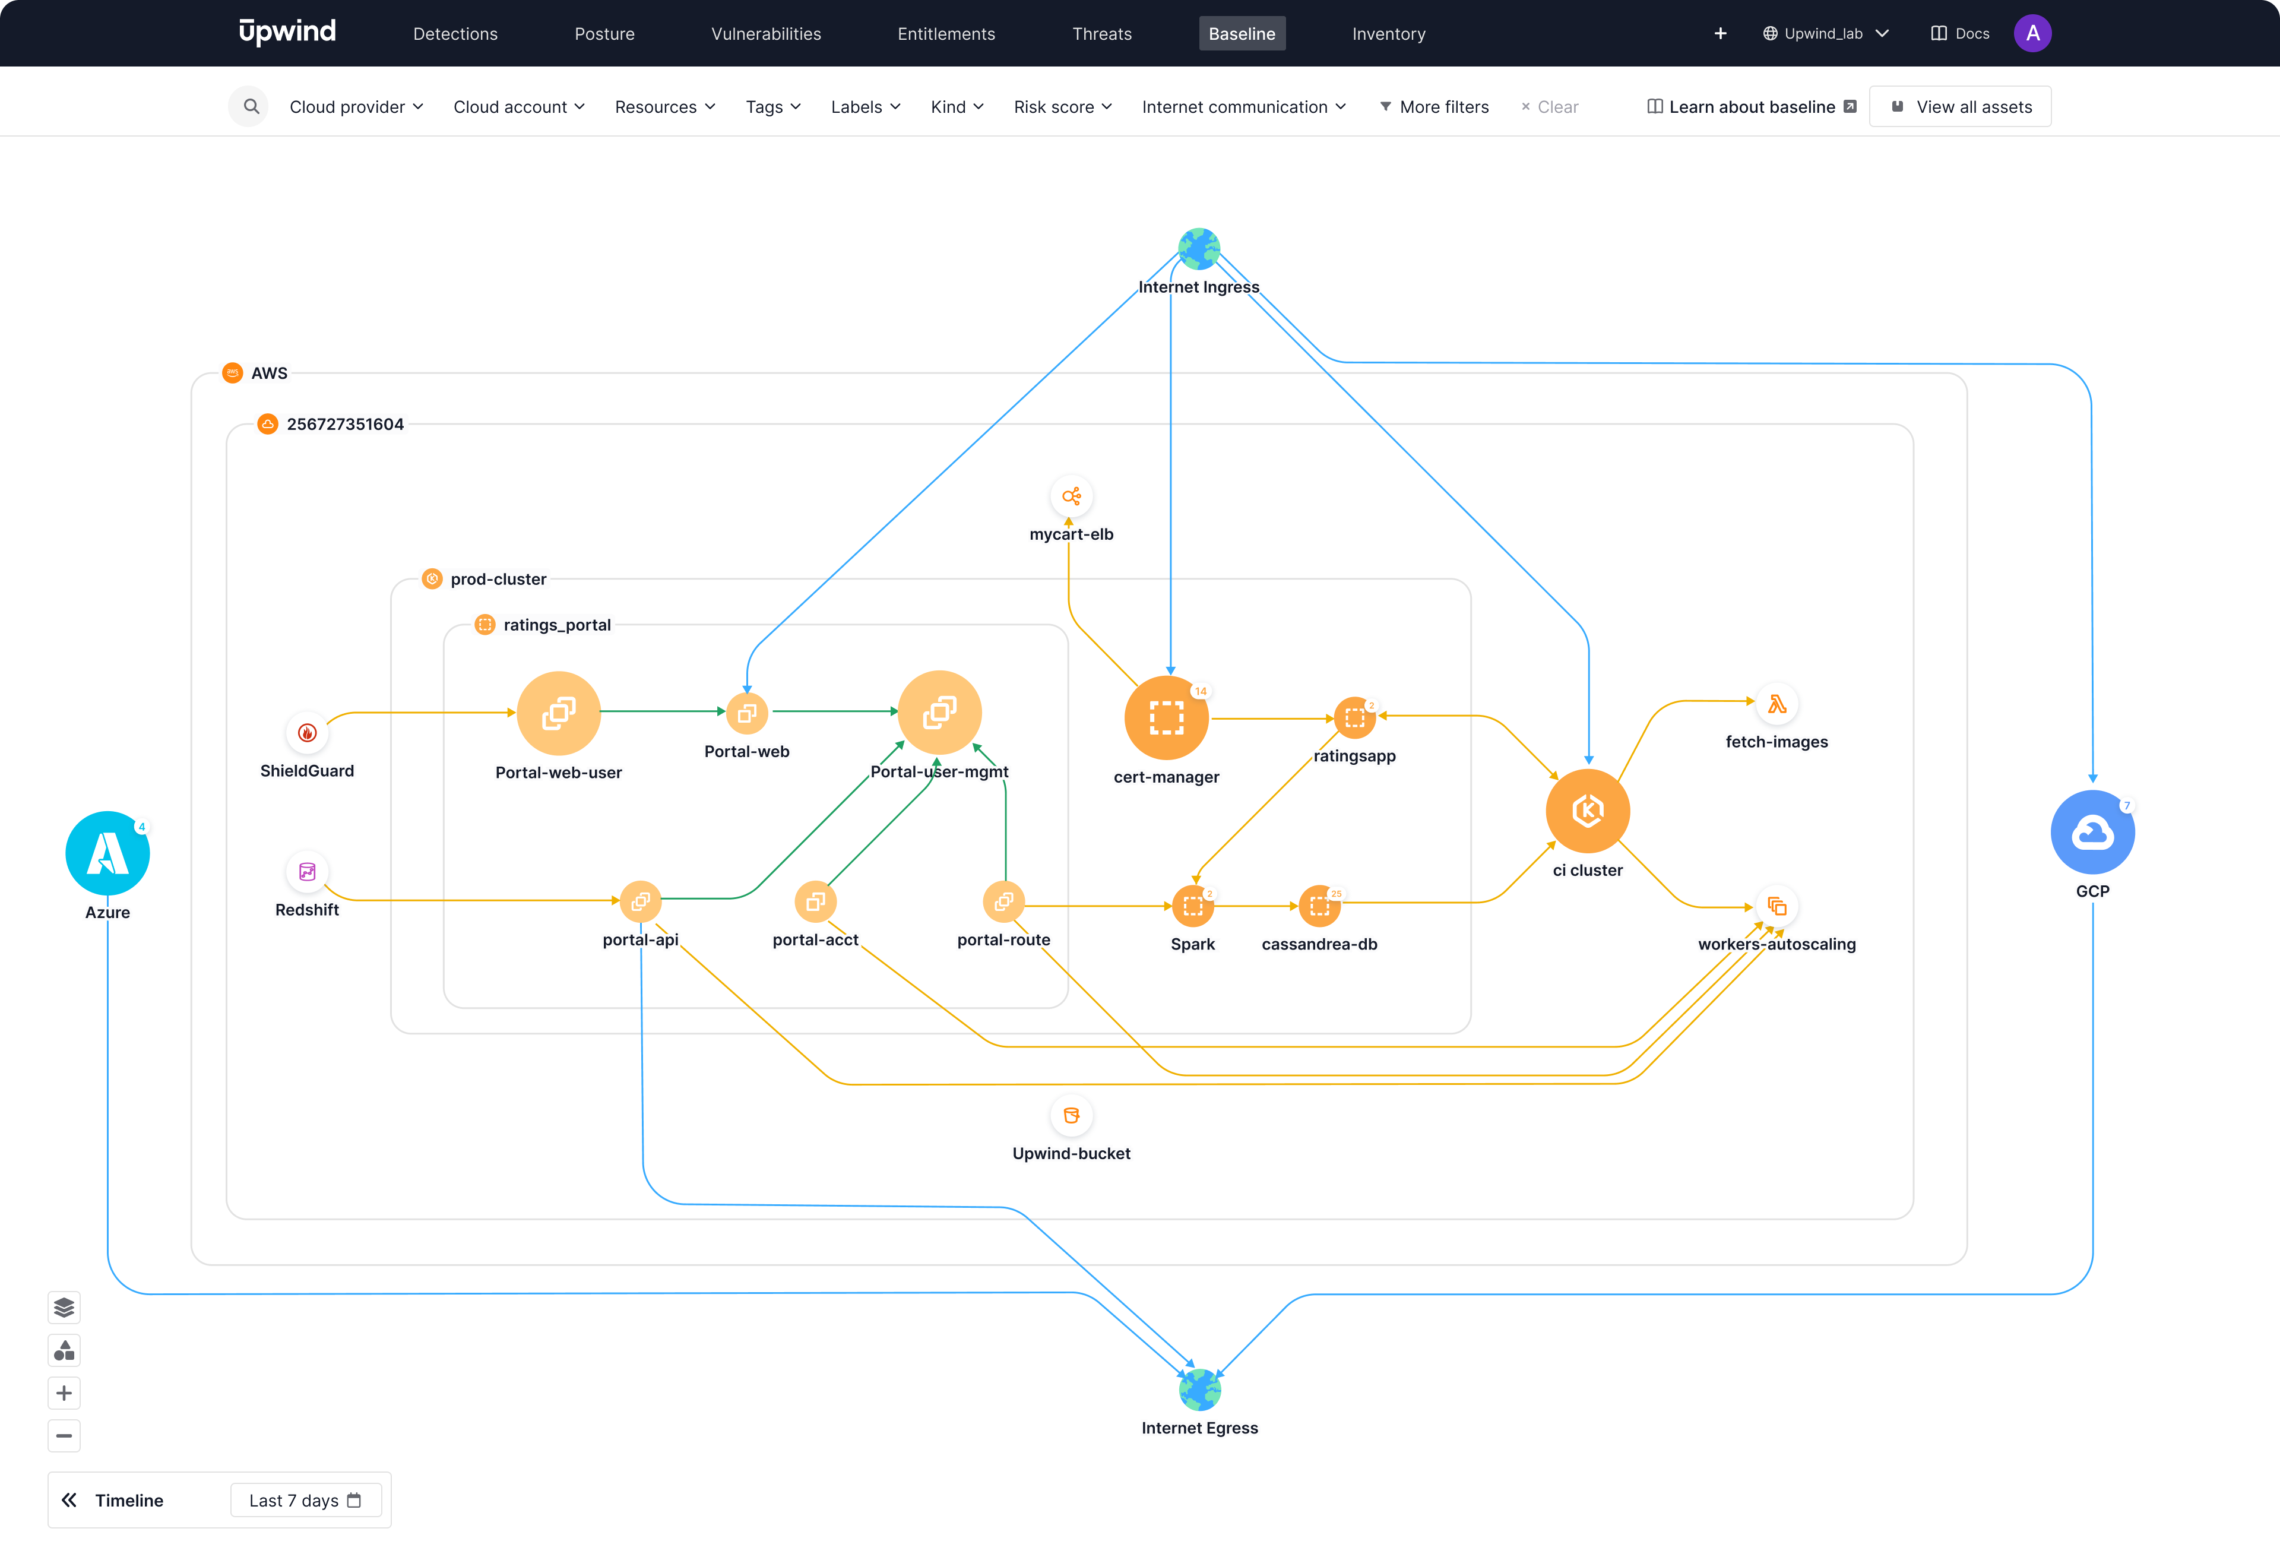The width and height of the screenshot is (2280, 1557).
Task: Open the ci cluster Kubernetes node
Action: [1587, 811]
